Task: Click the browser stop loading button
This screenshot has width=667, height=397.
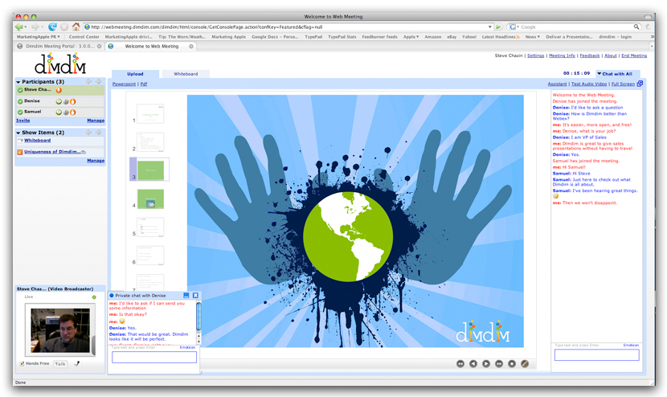Action: click(x=64, y=27)
